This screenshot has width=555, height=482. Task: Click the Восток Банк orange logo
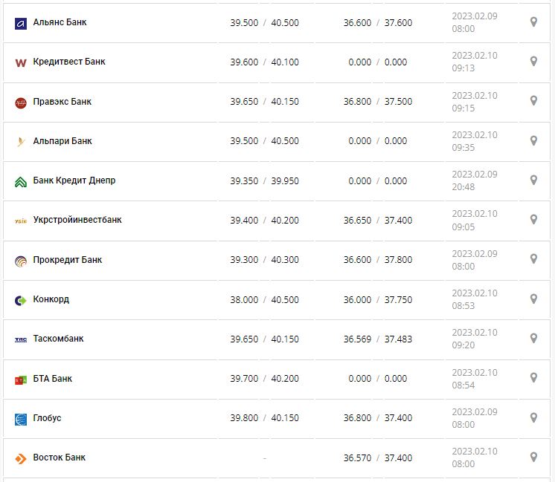click(x=21, y=458)
